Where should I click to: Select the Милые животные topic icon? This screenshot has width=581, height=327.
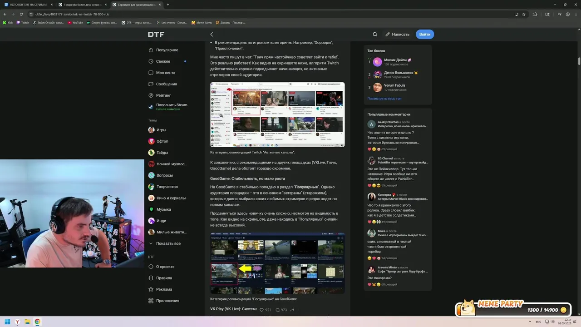151,232
